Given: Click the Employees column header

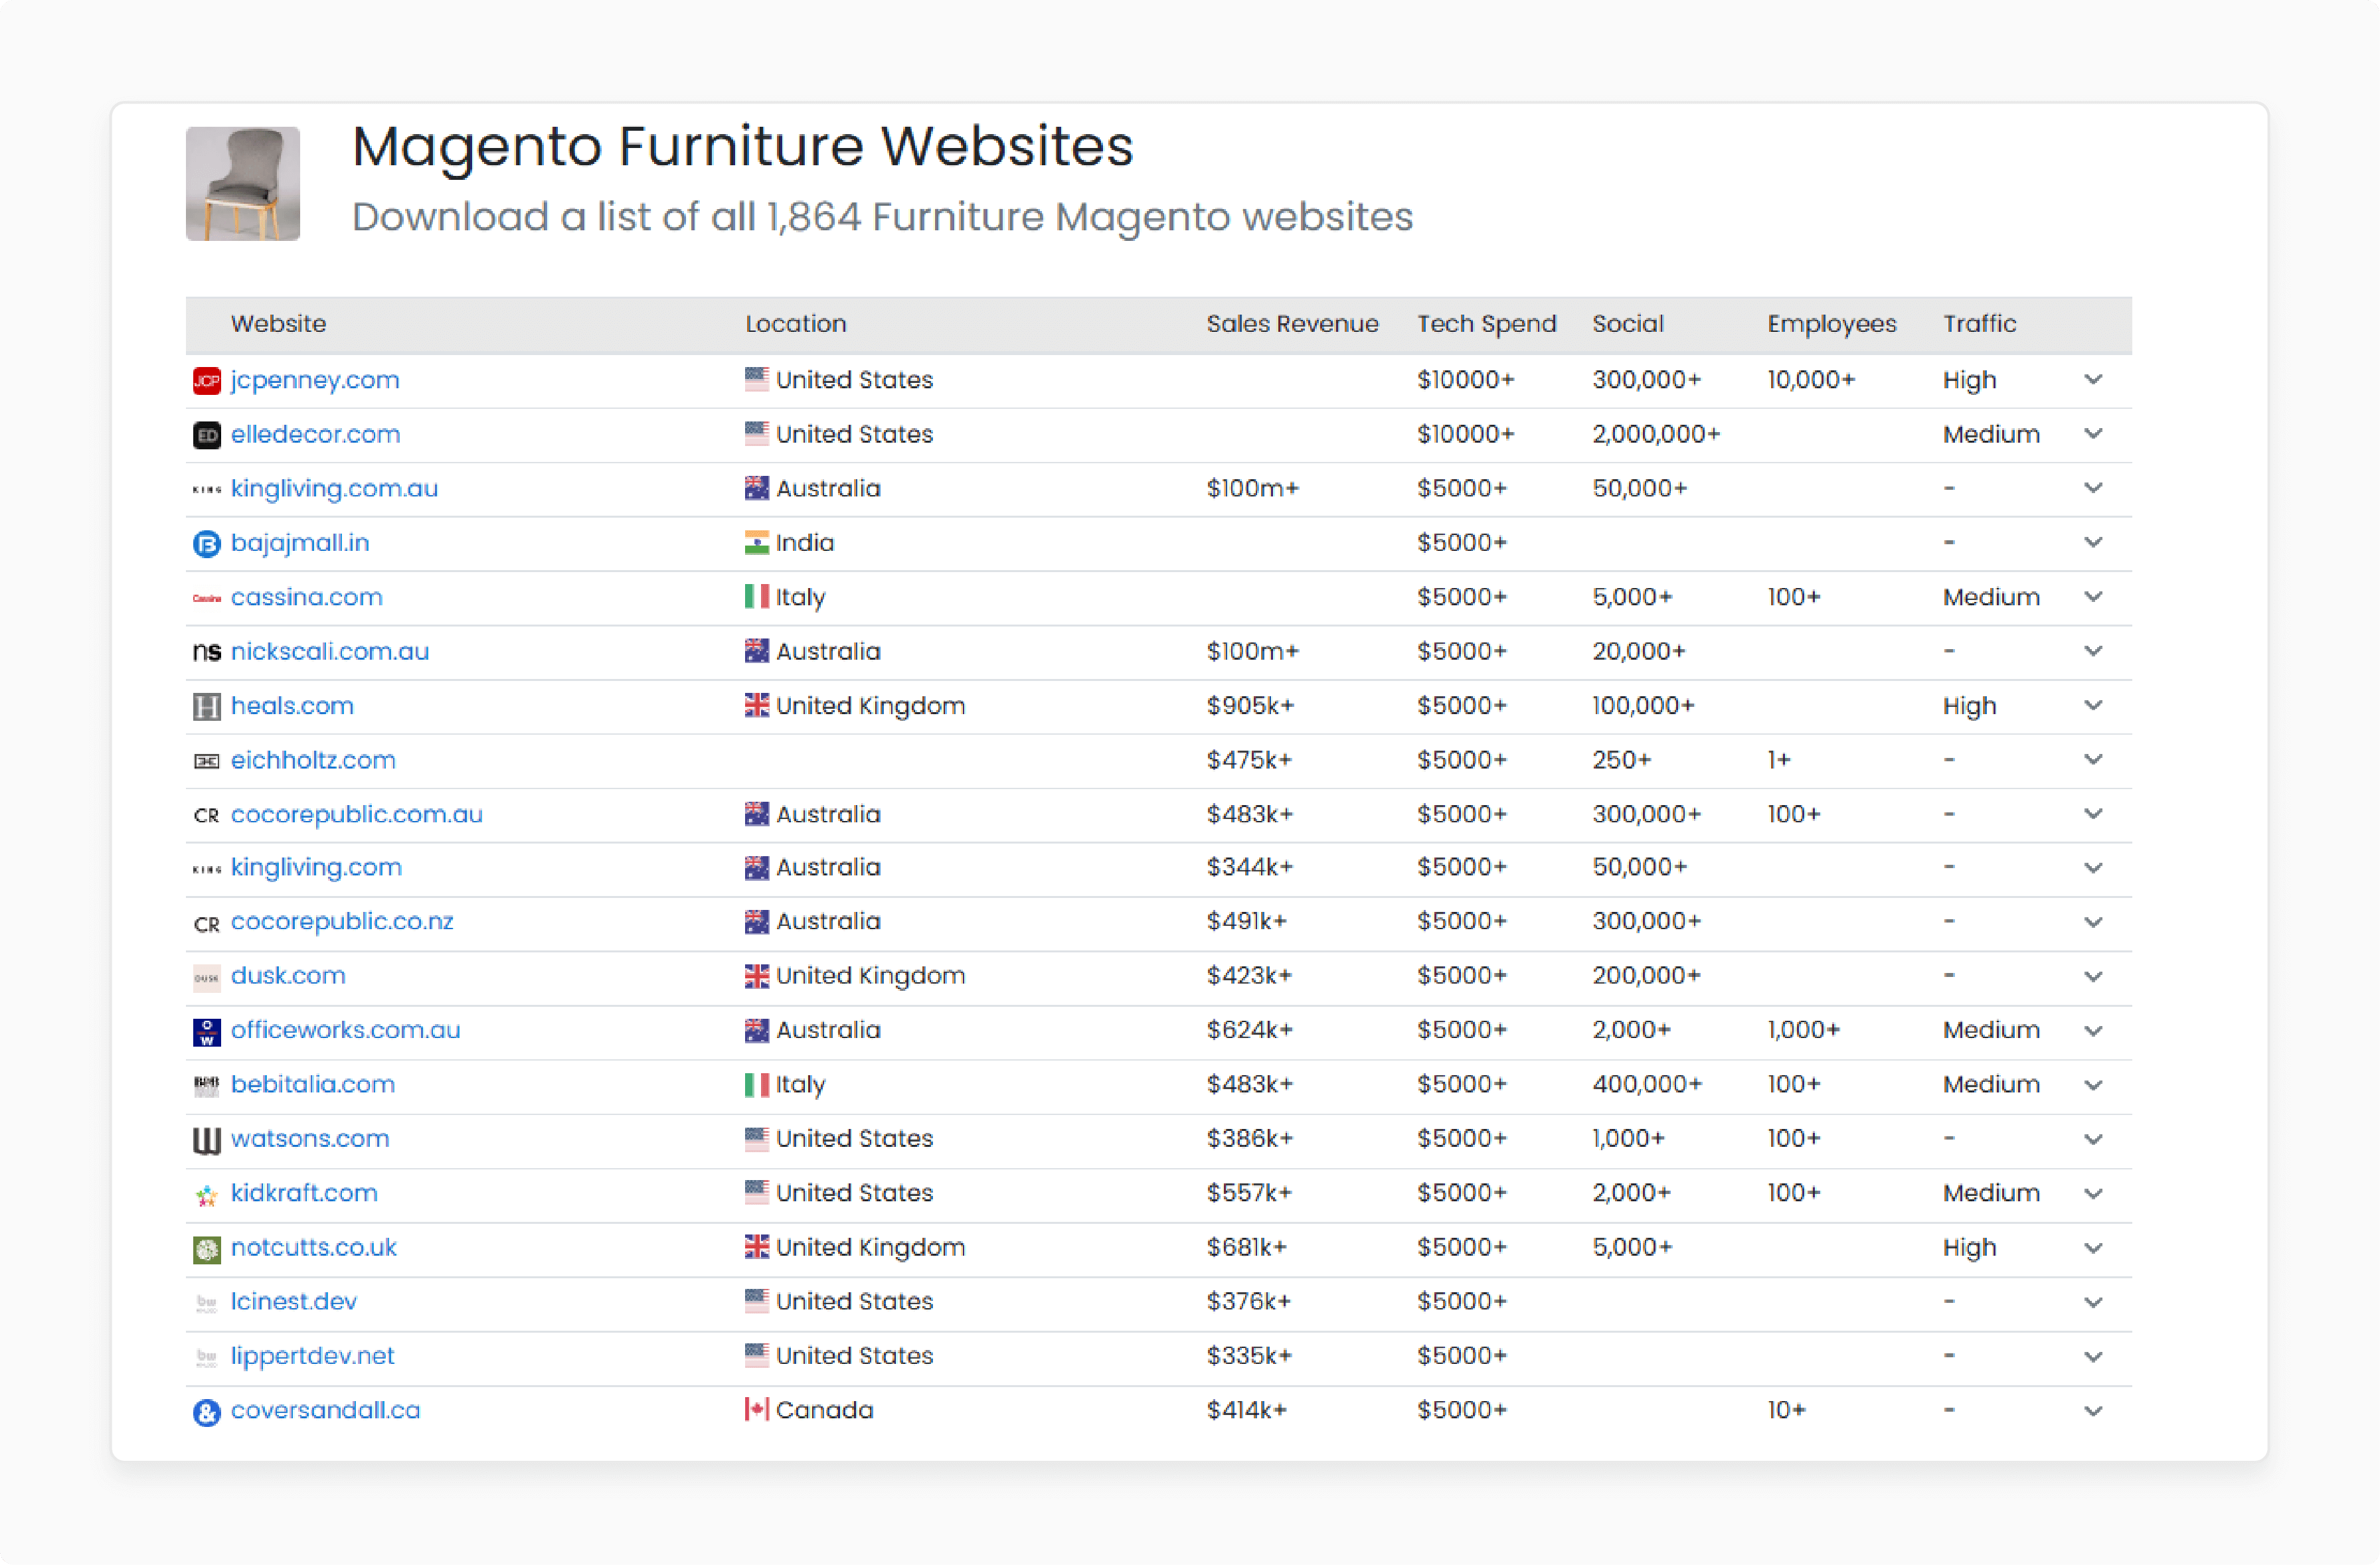Looking at the screenshot, I should pos(1831,325).
